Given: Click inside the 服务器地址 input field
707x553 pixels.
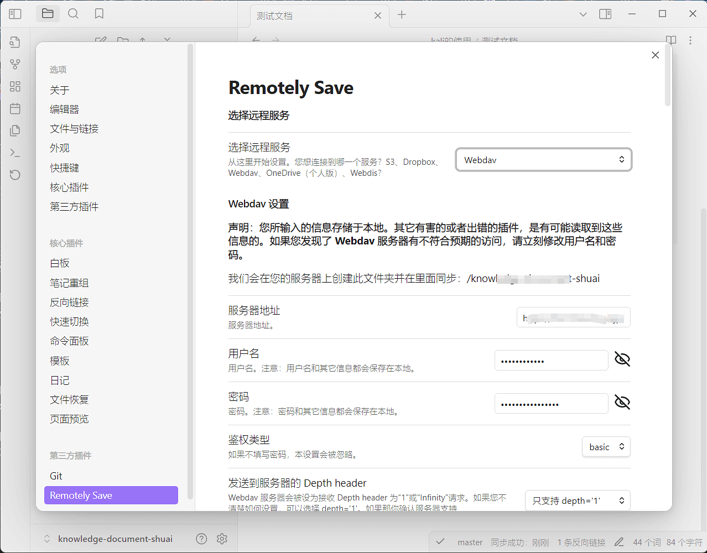Looking at the screenshot, I should point(573,317).
